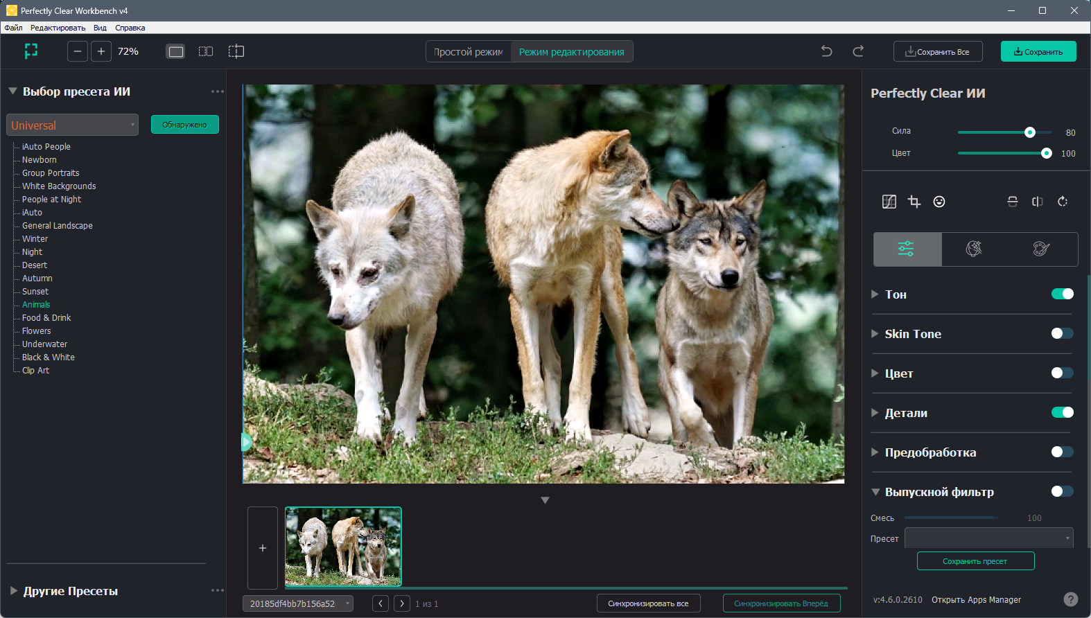Viewport: 1091px width, 618px height.
Task: Select the General Landscape preset
Action: coord(58,226)
